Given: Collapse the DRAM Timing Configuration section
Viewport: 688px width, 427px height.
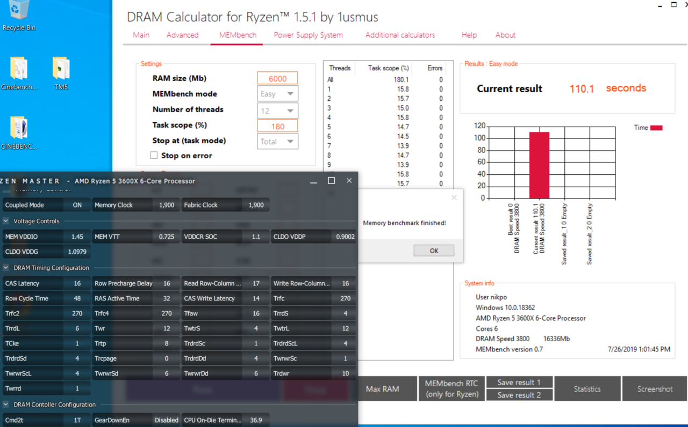Looking at the screenshot, I should [6, 268].
